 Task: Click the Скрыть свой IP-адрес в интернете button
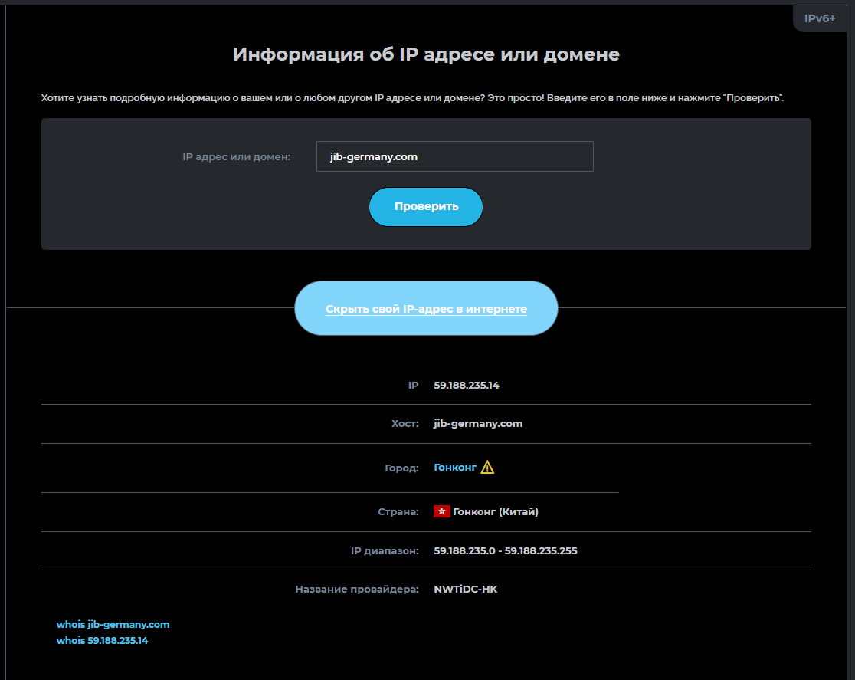(x=426, y=309)
